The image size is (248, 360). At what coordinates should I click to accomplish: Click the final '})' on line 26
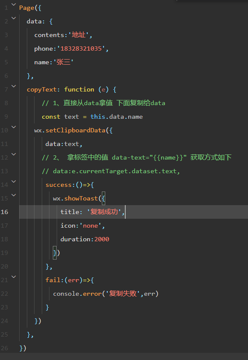(23, 348)
